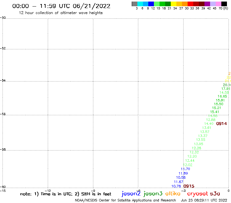
Task: Select the wave height value 13.55
Action: (201, 140)
